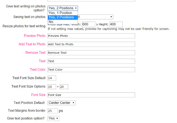Open the Give text position option dropdown

click(53, 118)
